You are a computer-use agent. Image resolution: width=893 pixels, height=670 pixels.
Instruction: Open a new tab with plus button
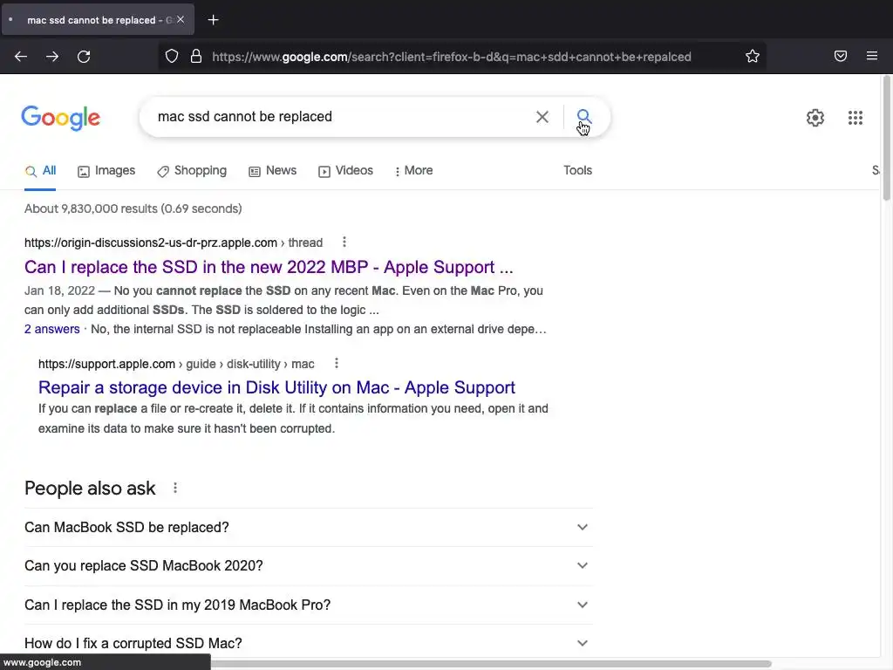pos(213,20)
